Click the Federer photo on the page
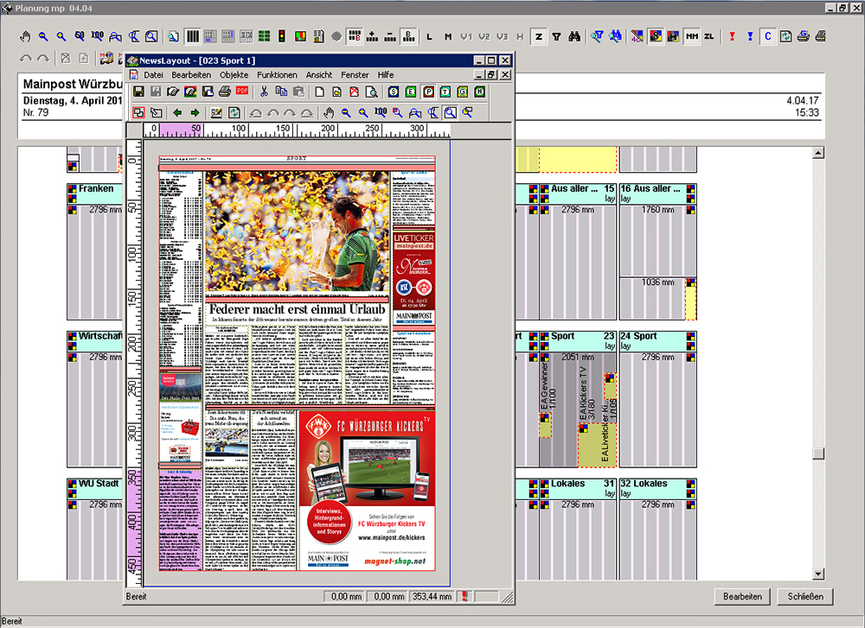This screenshot has width=865, height=628. click(x=298, y=232)
